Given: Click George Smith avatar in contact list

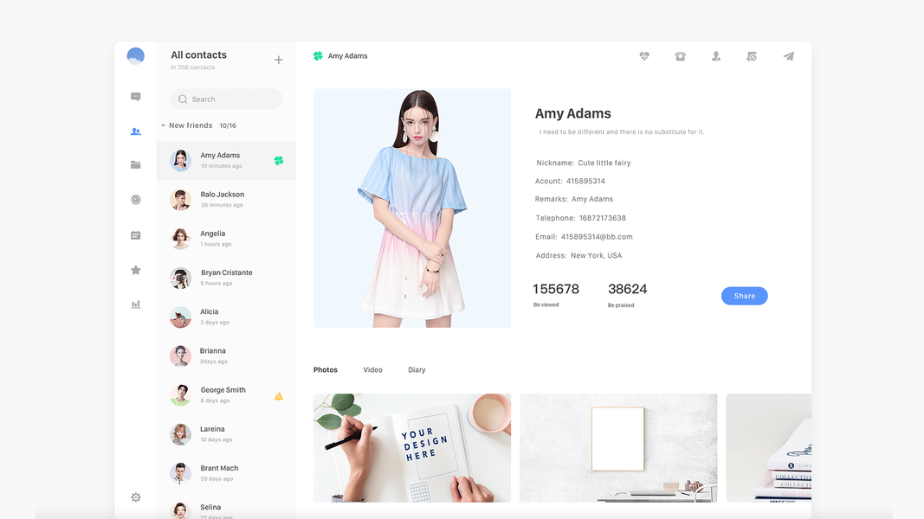Looking at the screenshot, I should coord(180,394).
